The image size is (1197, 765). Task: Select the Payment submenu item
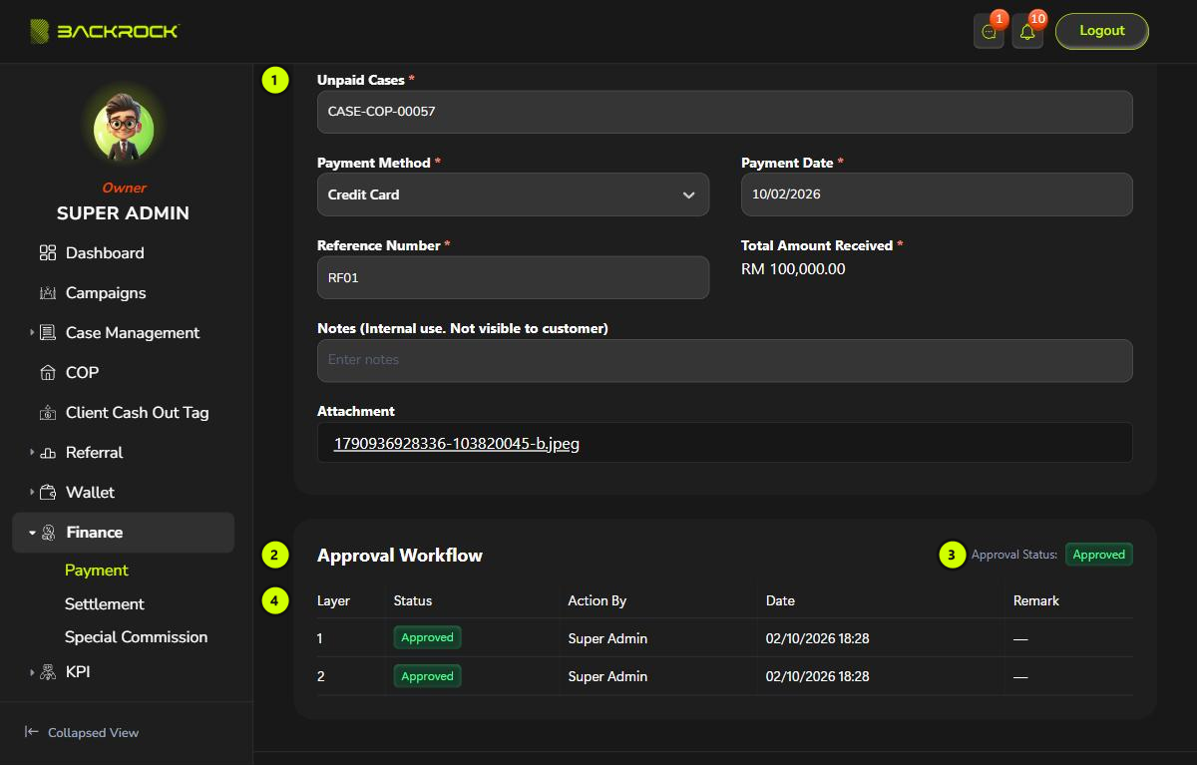[x=97, y=571]
